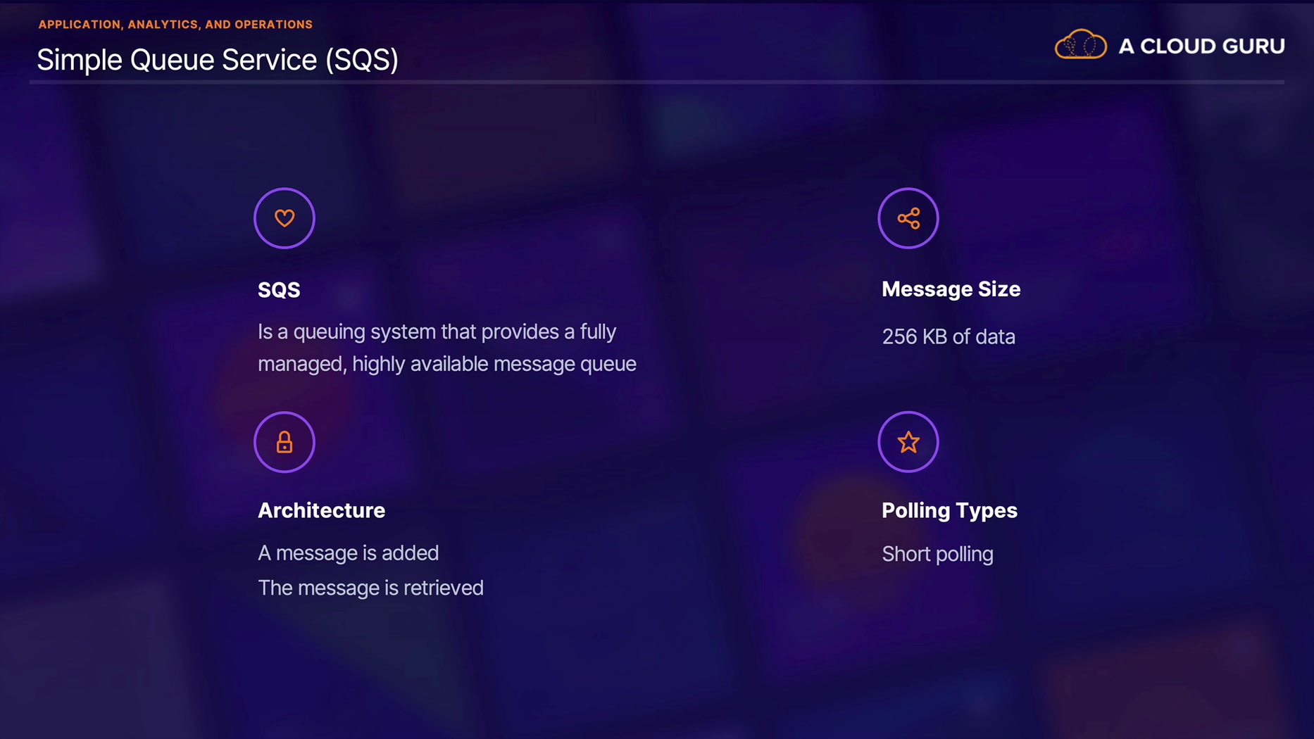
Task: Click the "A message is added" line
Action: pyautogui.click(x=348, y=553)
